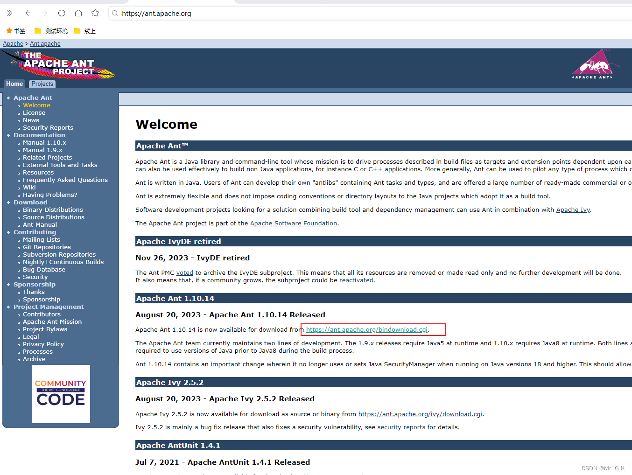This screenshot has height=475, width=632.
Task: Open the Processes sidebar link
Action: click(38, 352)
